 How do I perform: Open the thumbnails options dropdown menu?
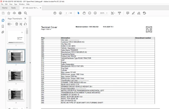pos(10,24)
